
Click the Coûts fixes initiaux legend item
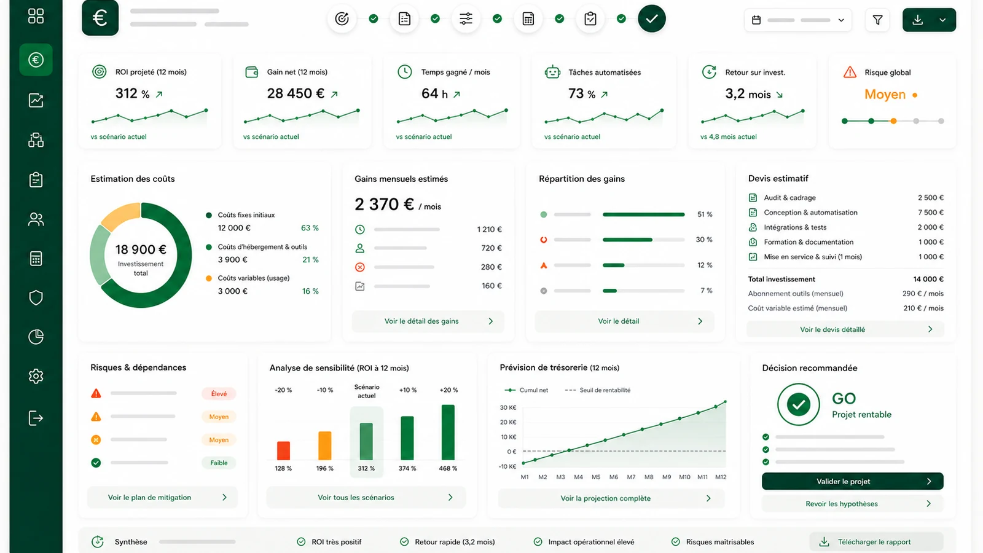click(x=262, y=222)
